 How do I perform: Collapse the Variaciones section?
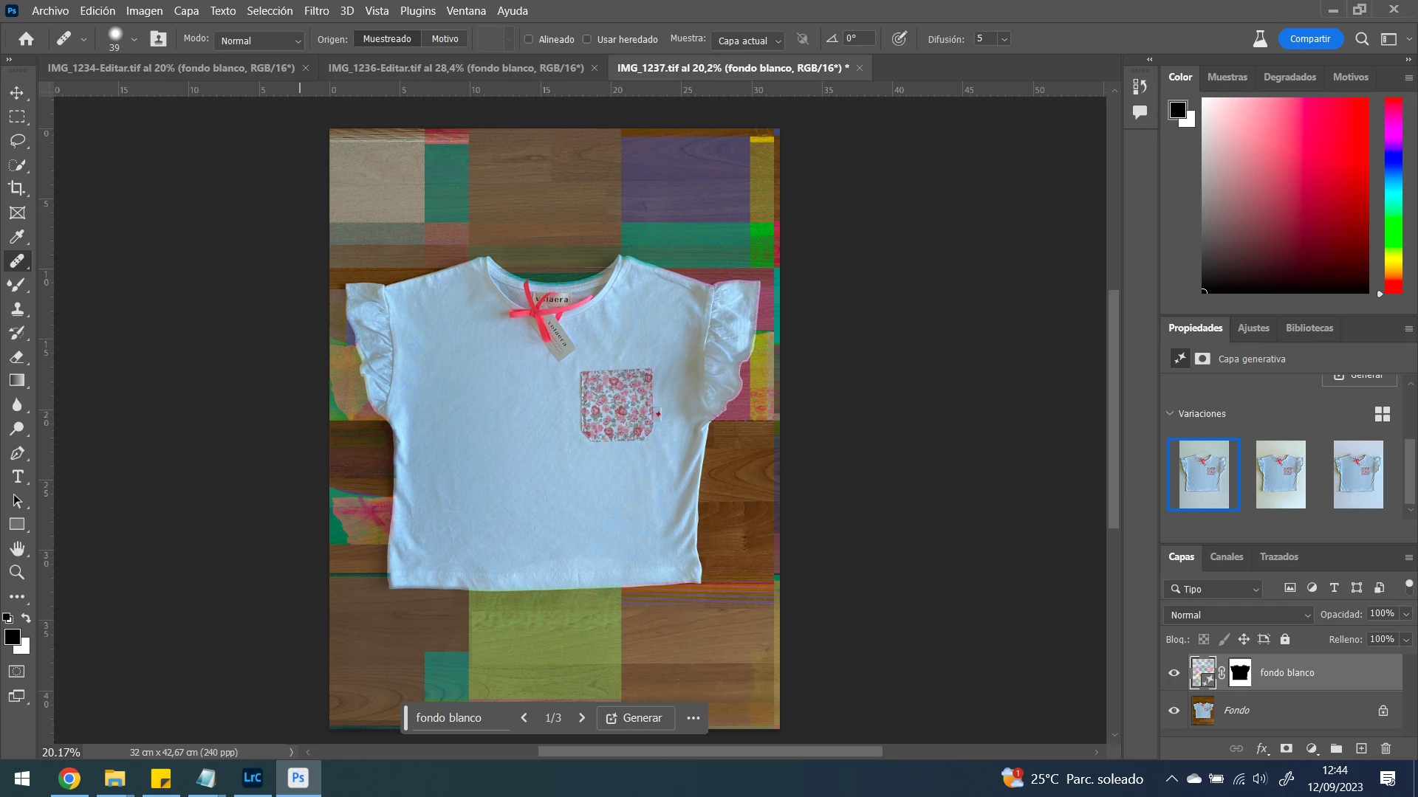1170,413
